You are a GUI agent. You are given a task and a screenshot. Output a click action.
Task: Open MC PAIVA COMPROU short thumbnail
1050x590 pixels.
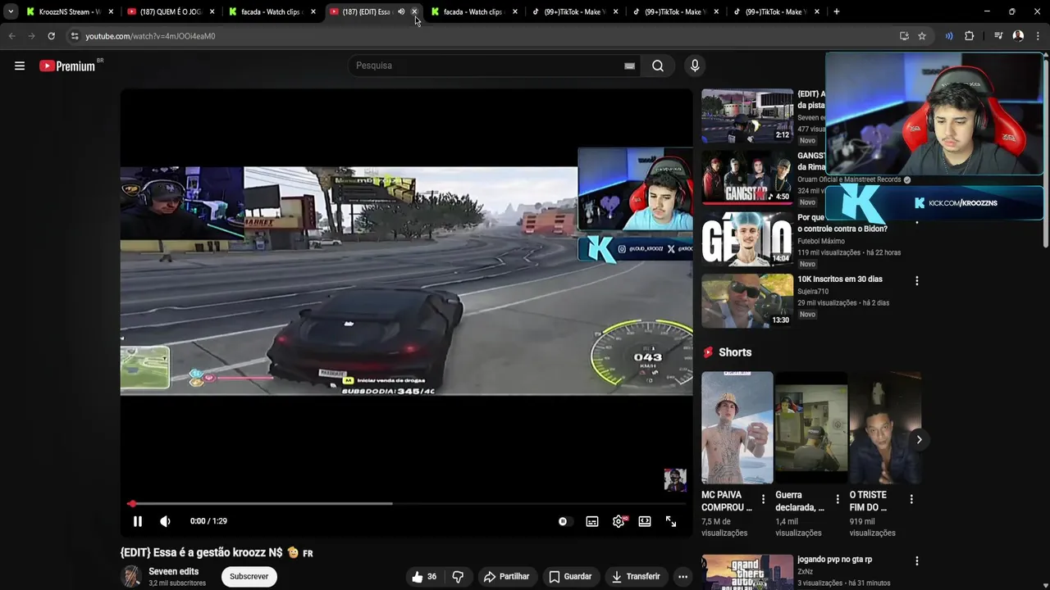[x=737, y=428]
